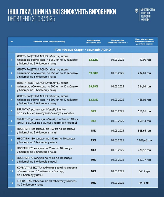
Task: Click the 01.03.2025 date in row 4
Action: click(x=118, y=100)
